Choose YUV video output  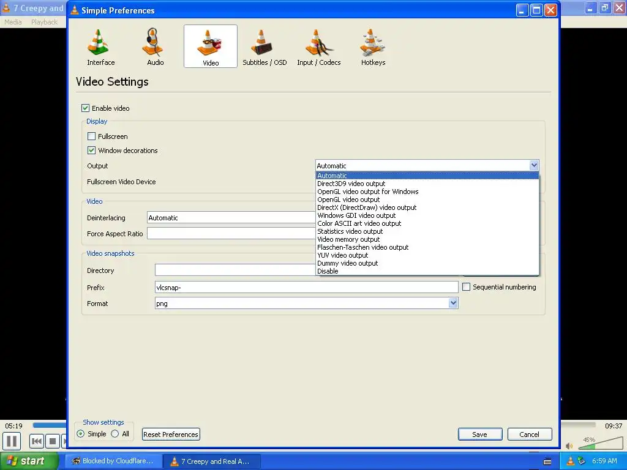pos(427,255)
